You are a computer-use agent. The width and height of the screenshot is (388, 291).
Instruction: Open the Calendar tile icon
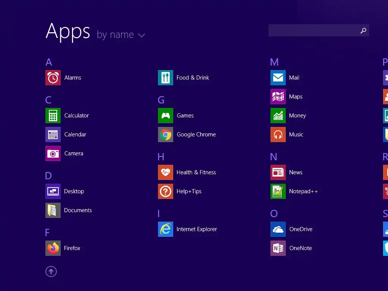(53, 135)
